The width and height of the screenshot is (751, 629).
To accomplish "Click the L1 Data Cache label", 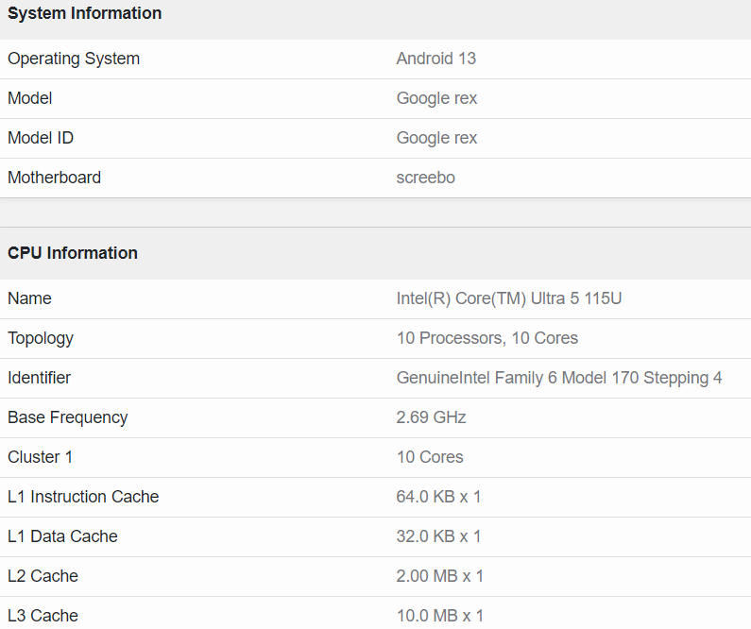I will click(x=62, y=536).
